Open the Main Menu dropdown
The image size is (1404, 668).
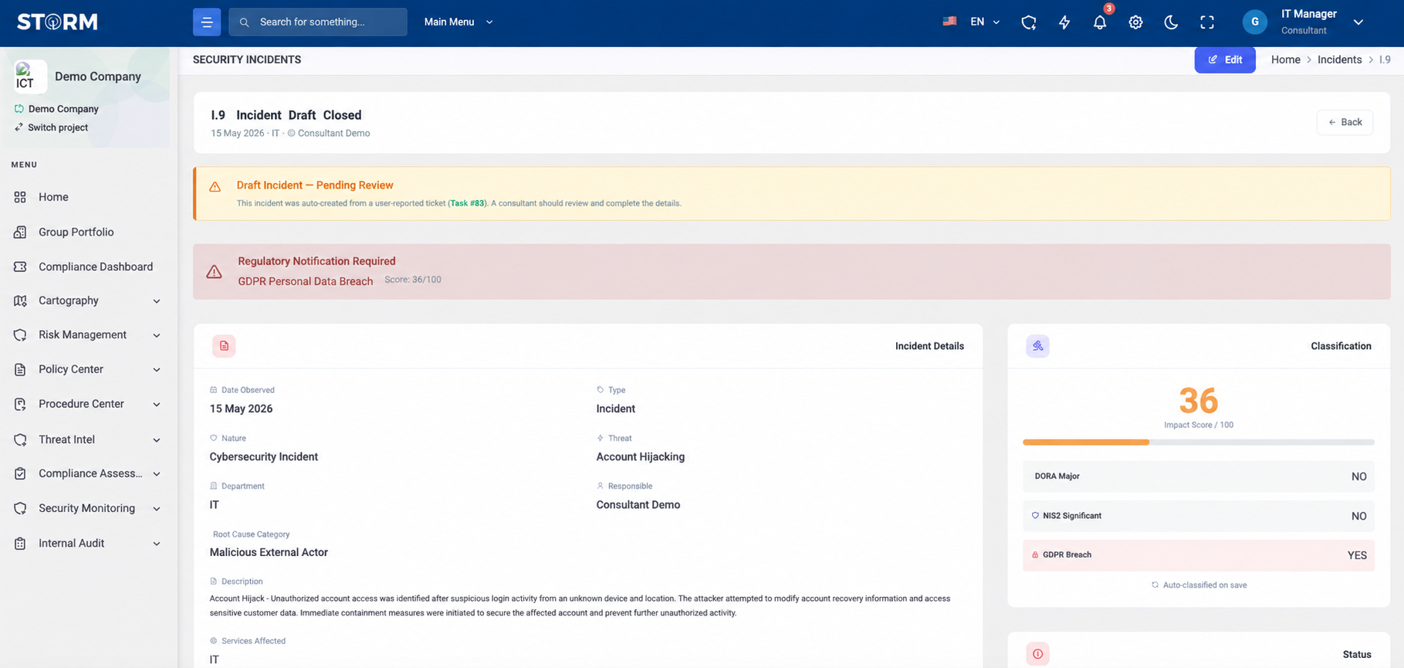458,22
